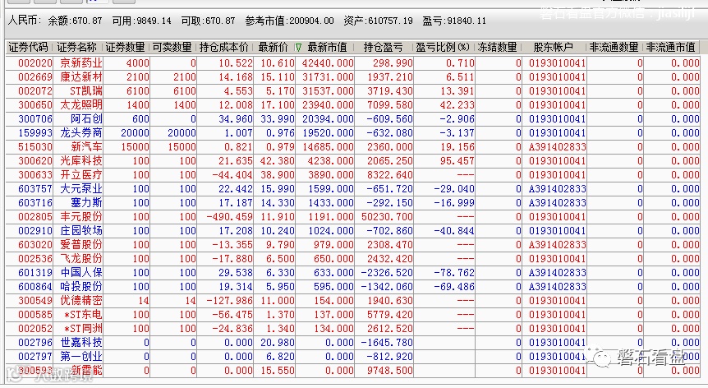Screen dimensions: 708x388
Task: Click 丰元股份 stock name
Action: coord(81,217)
